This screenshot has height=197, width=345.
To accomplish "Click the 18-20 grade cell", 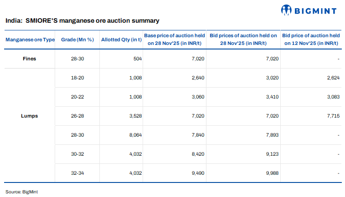I will (77, 78).
